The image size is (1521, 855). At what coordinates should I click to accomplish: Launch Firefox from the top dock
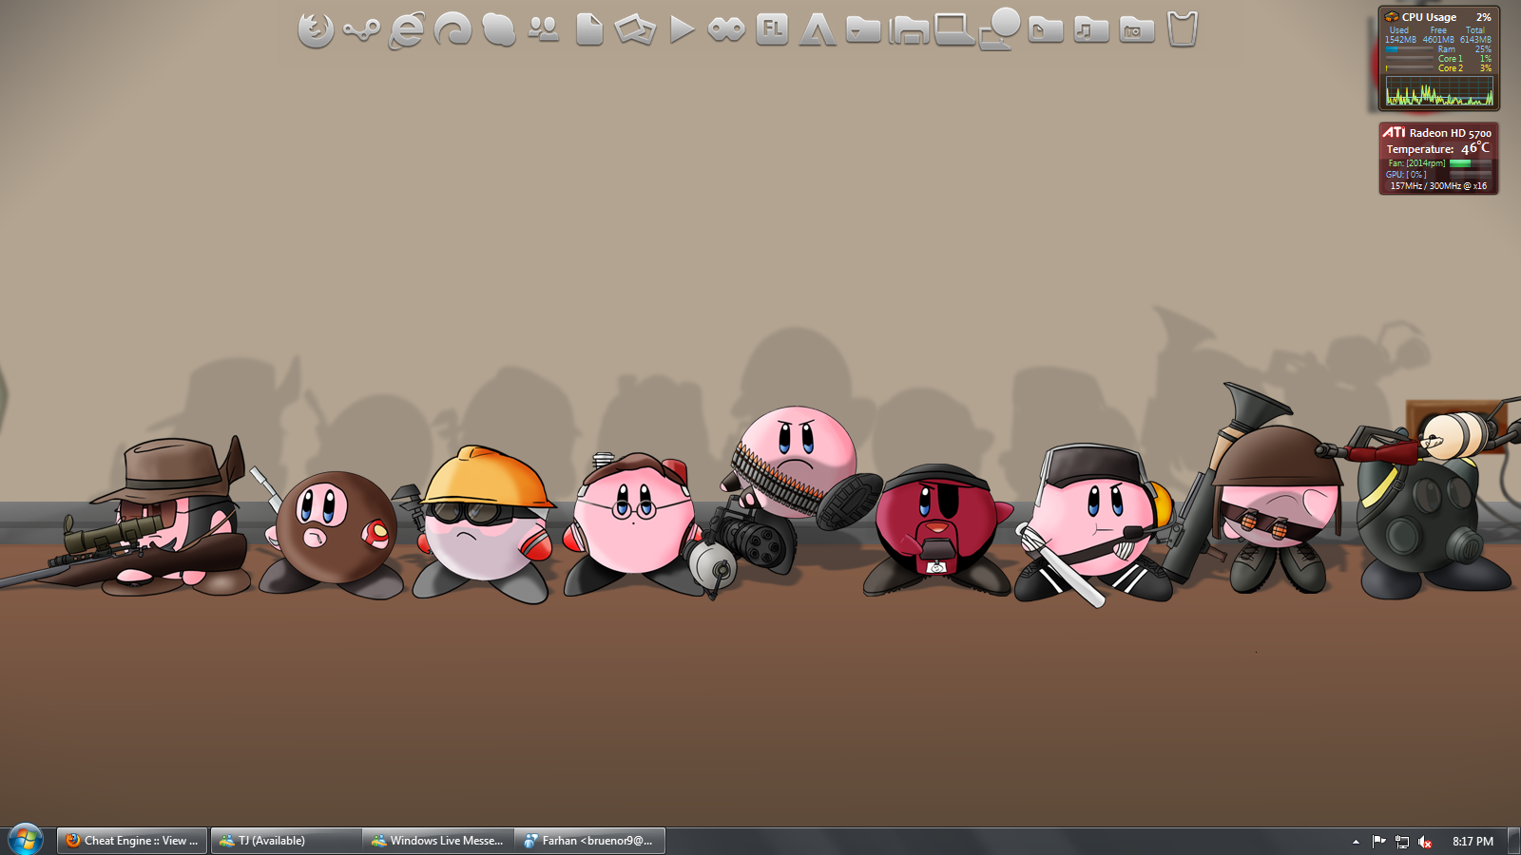click(x=316, y=29)
